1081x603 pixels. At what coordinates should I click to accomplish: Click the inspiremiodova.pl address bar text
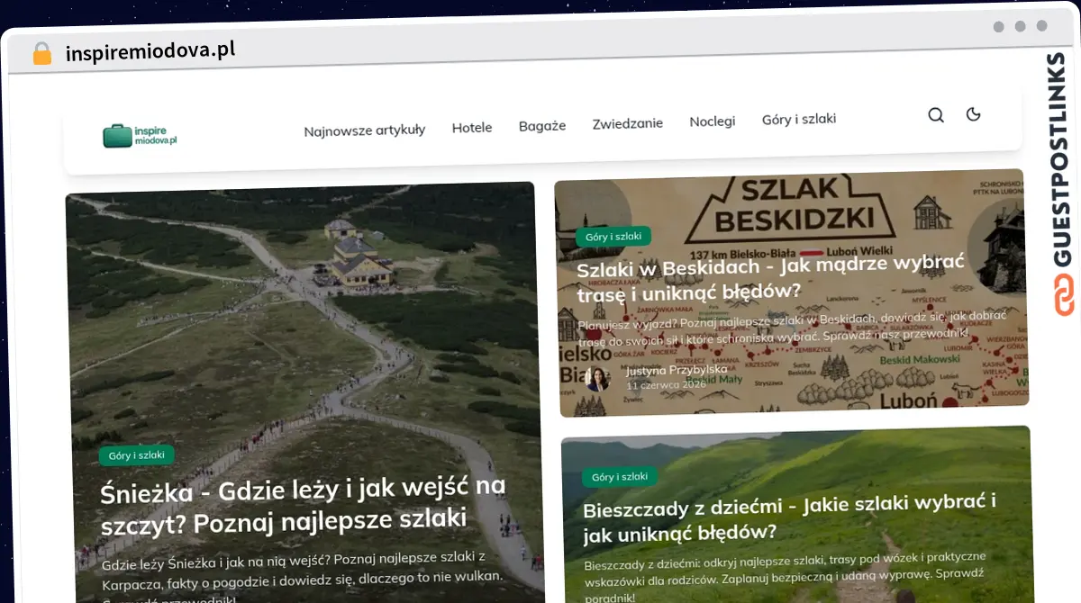coord(150,51)
